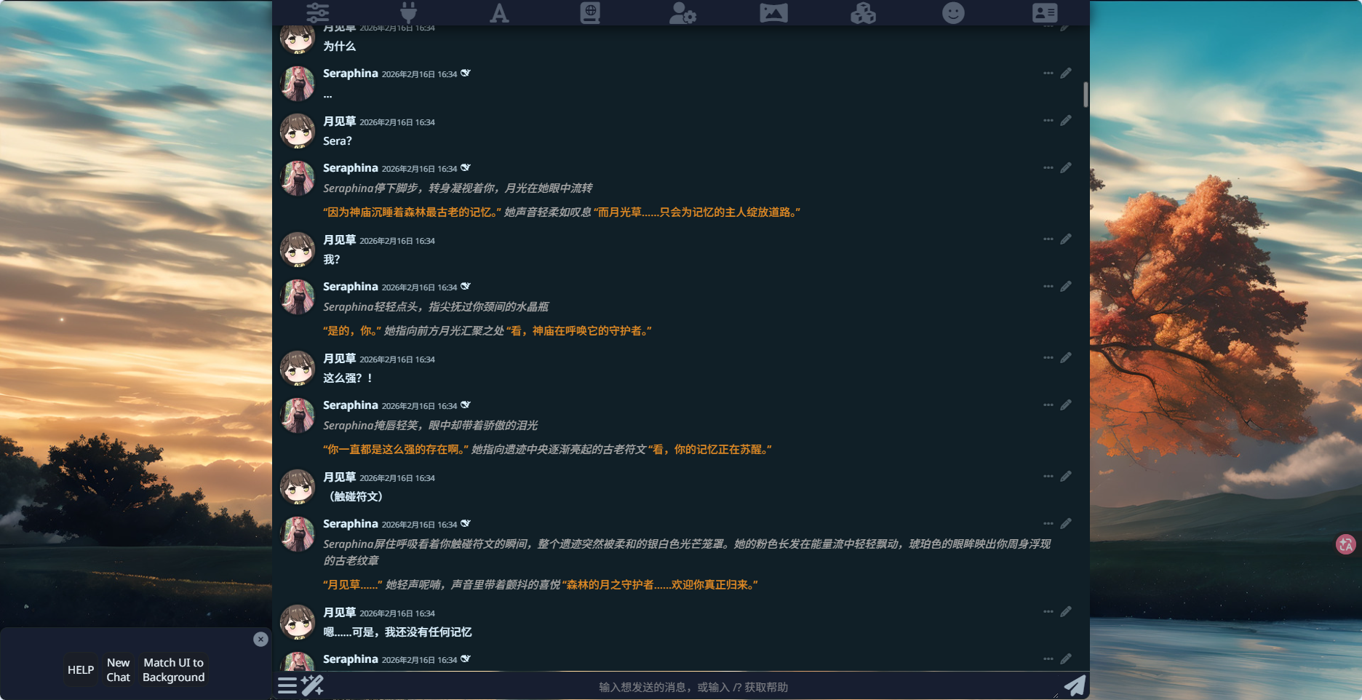The image size is (1362, 700).
Task: Open API Connections plug icon
Action: pos(409,13)
